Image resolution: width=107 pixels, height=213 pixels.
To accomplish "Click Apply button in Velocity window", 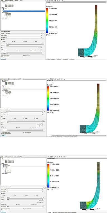I will point(3,212).
